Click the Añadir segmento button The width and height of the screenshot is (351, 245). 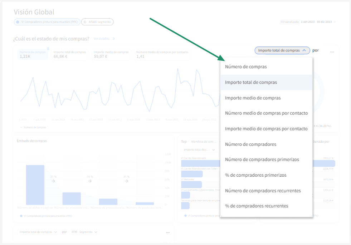tap(97, 22)
